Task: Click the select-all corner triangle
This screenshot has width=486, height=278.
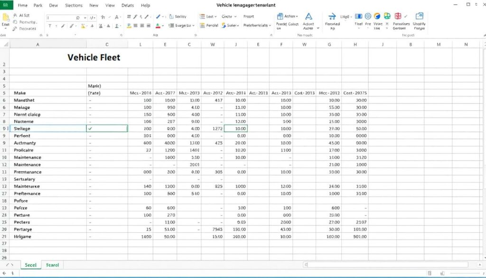Action: (x=6, y=44)
